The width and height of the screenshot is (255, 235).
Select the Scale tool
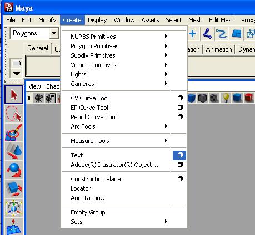click(14, 189)
